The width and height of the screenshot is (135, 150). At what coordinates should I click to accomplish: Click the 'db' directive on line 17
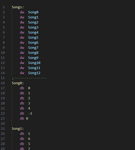pyautogui.click(x=22, y=88)
